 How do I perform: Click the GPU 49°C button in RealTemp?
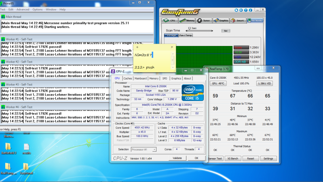(218, 83)
